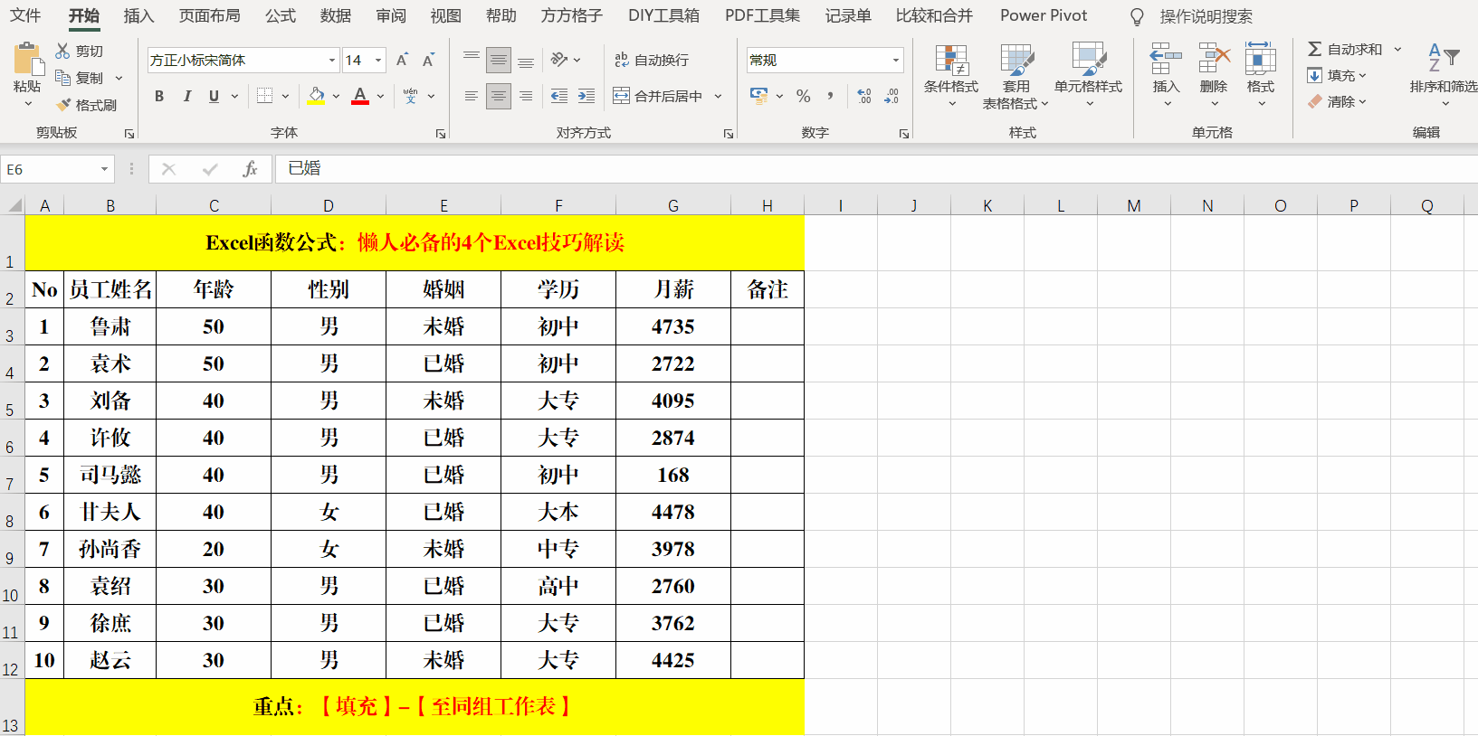Click Merge and Center (合并后居中)
This screenshot has height=736, width=1478.
coord(659,96)
